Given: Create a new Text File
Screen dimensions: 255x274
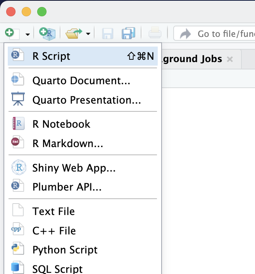Looking at the screenshot, I should pyautogui.click(x=83, y=212).
